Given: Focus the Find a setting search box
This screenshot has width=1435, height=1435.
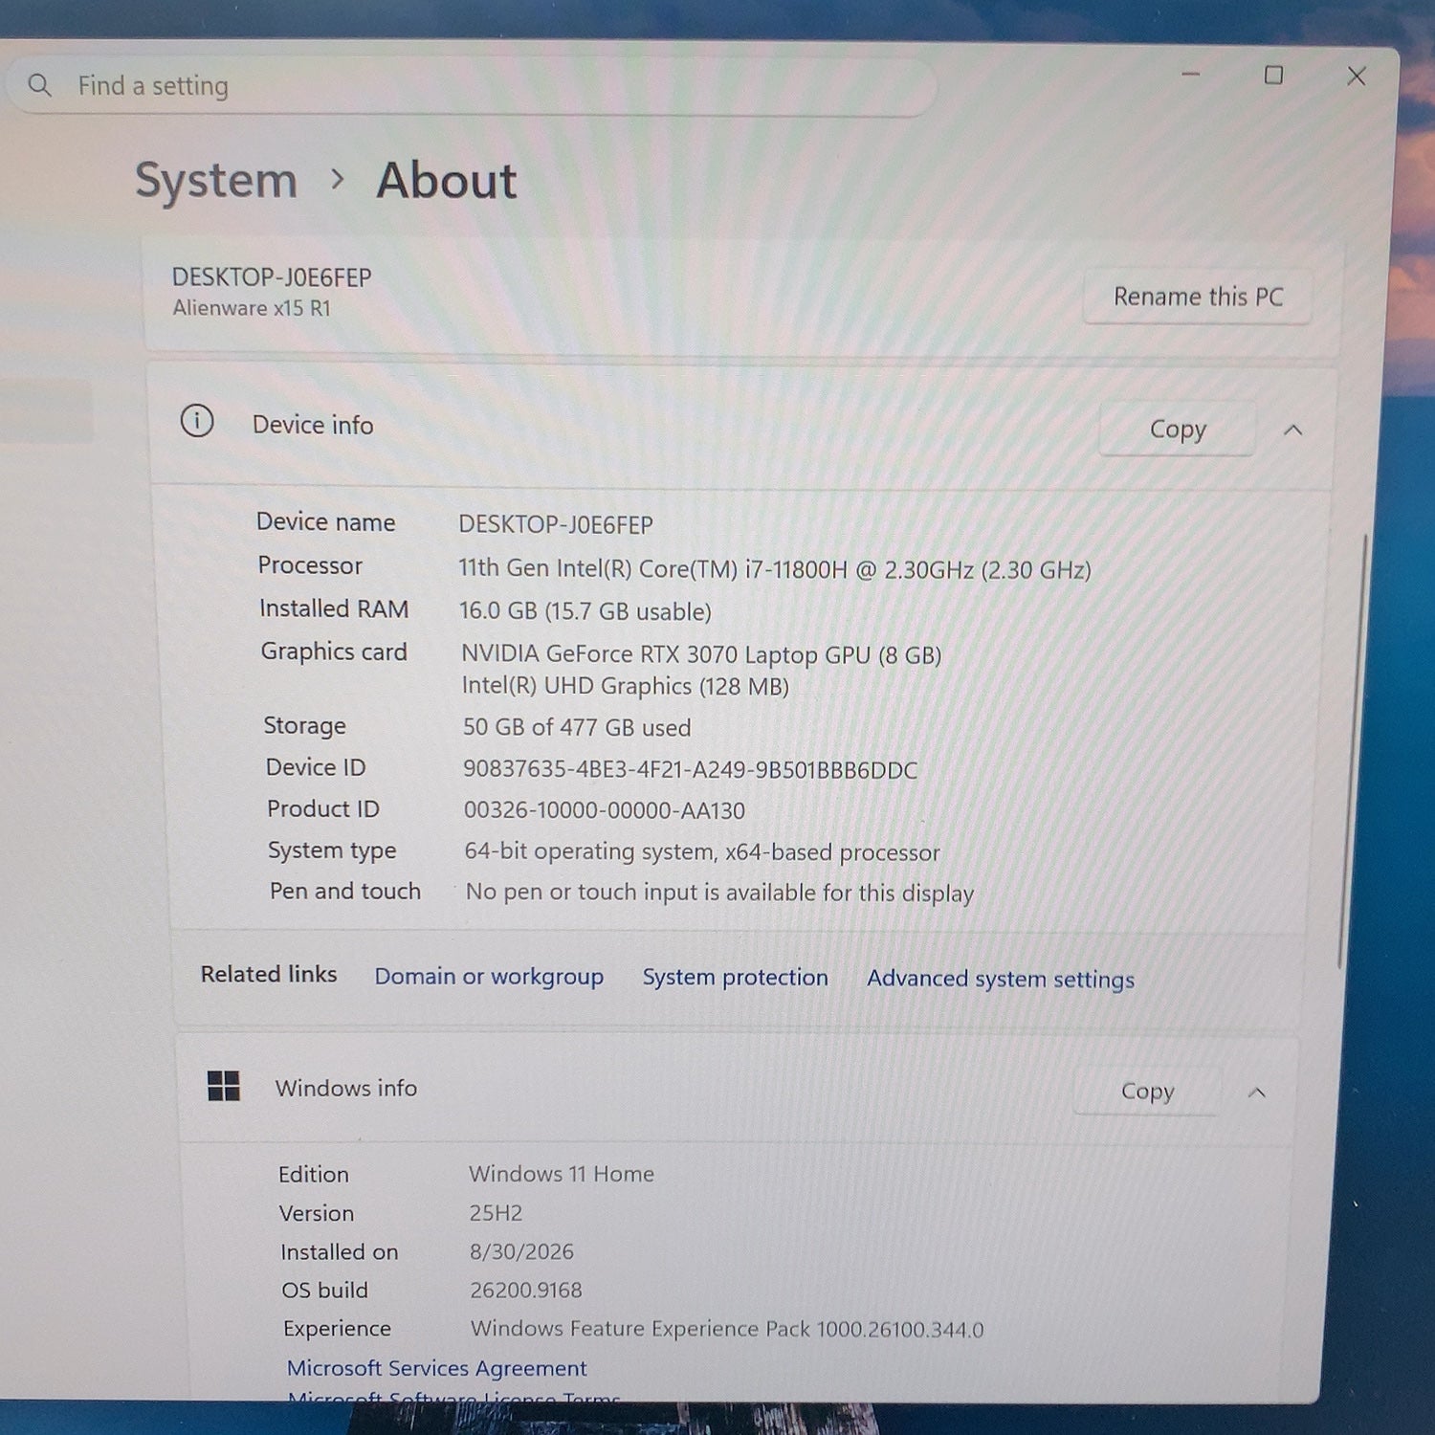Looking at the screenshot, I should point(473,86).
